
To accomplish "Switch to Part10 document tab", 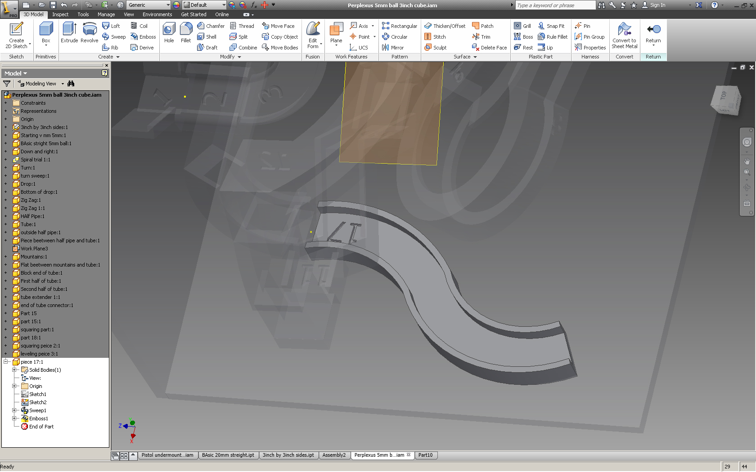I will (x=425, y=455).
